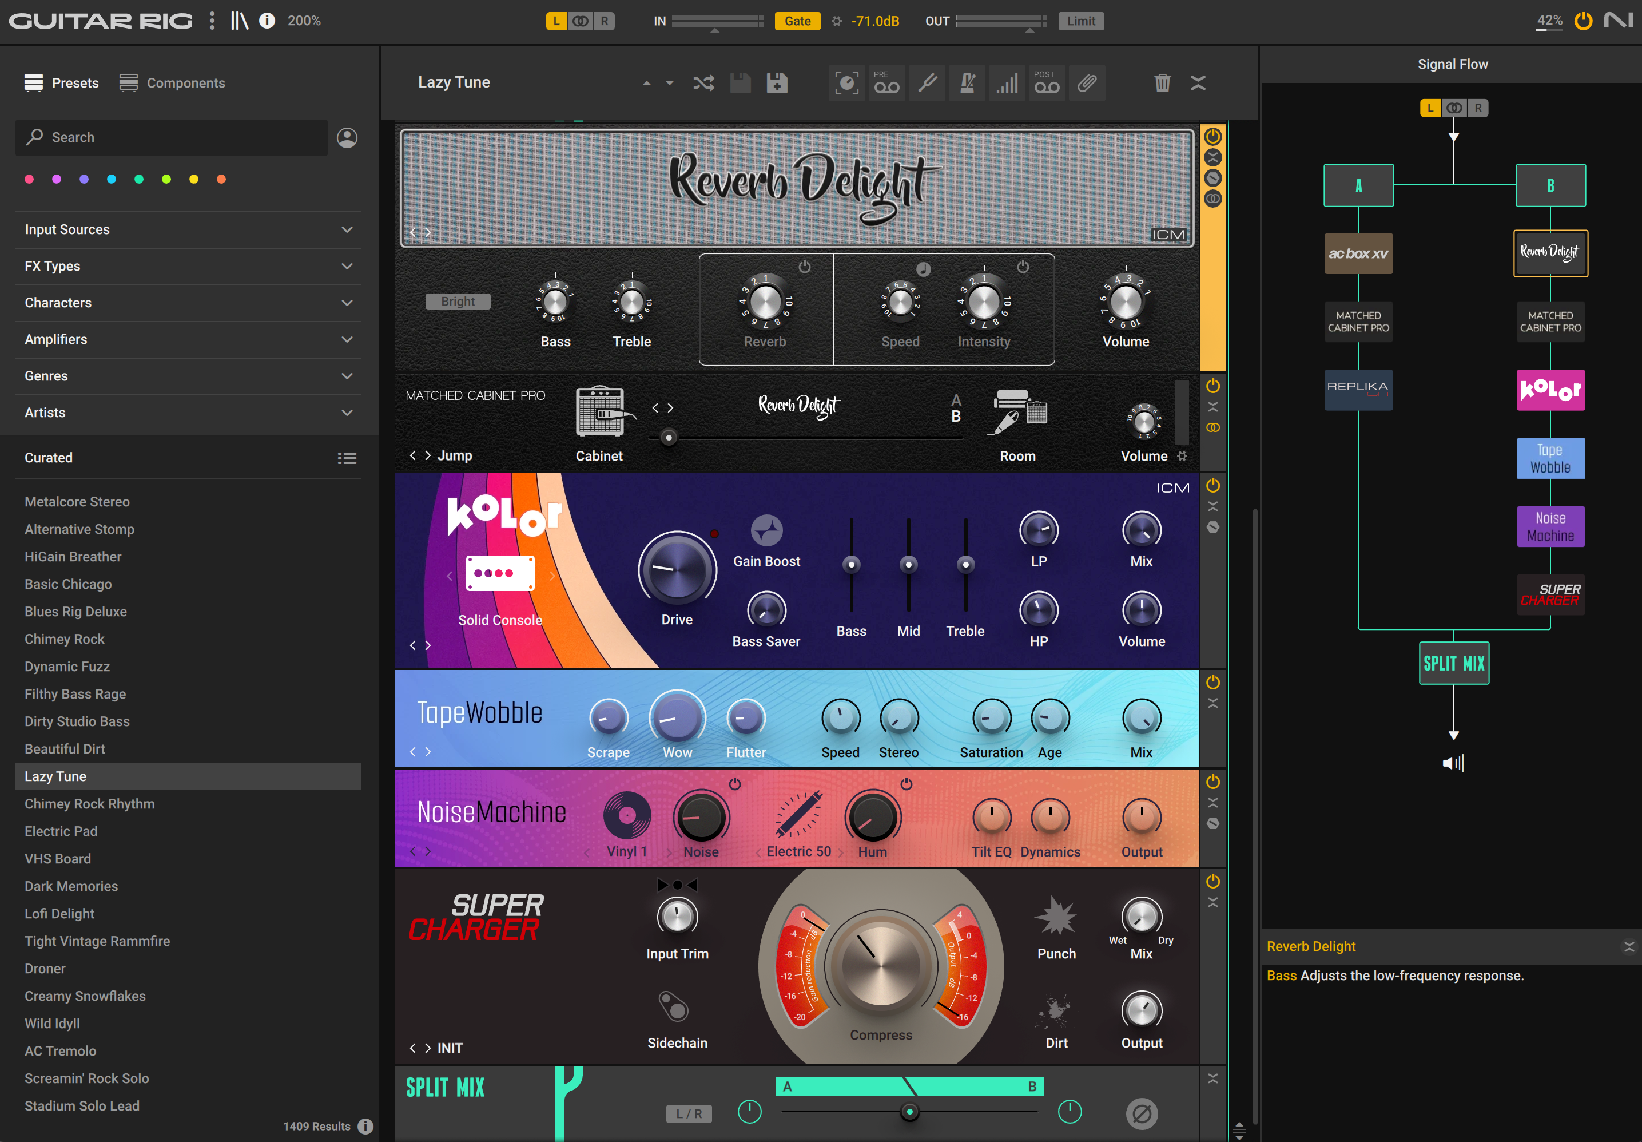Expand Artists filter
This screenshot has height=1142, width=1642.
click(188, 412)
